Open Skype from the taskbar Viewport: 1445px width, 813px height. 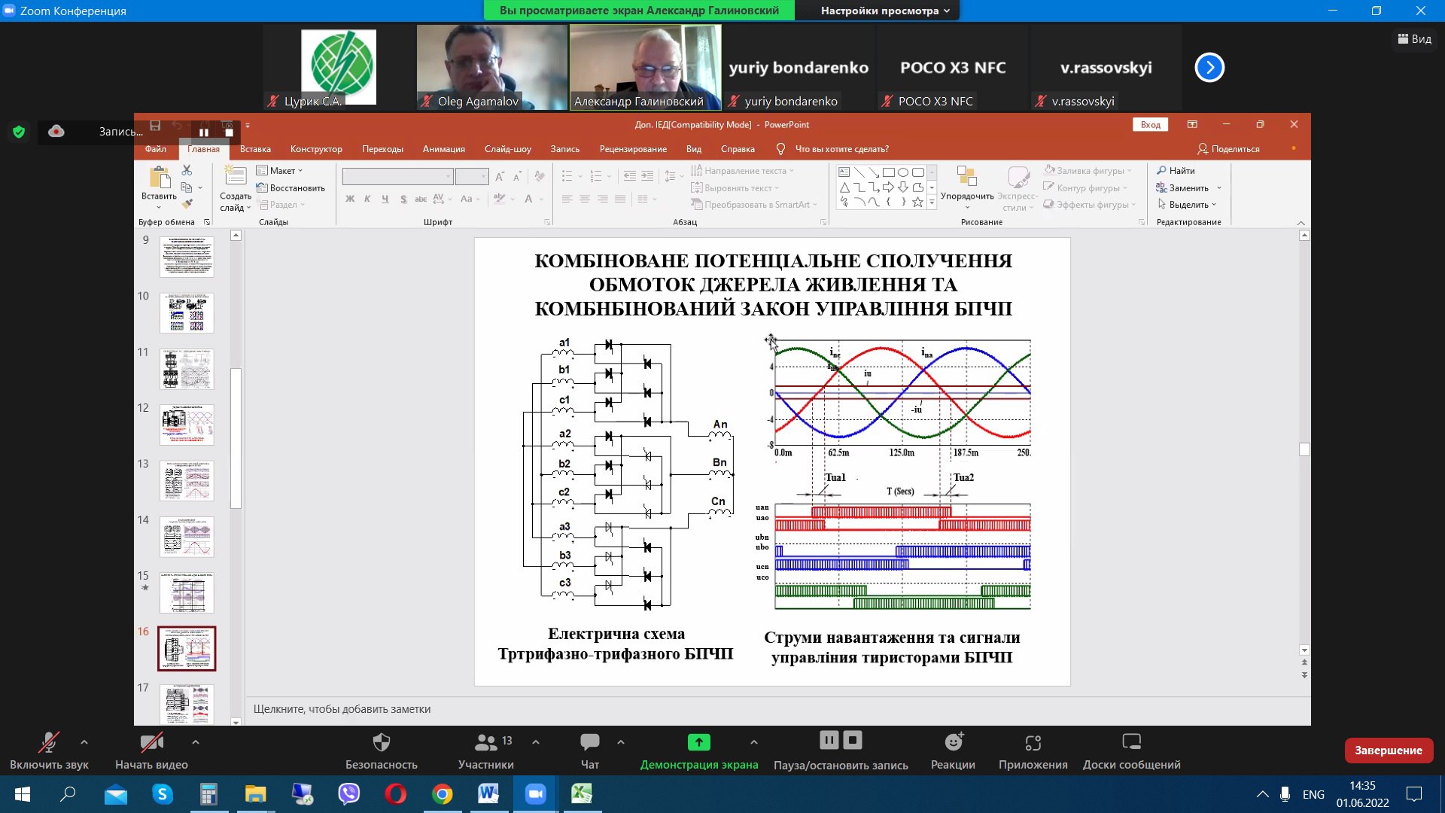(x=162, y=794)
